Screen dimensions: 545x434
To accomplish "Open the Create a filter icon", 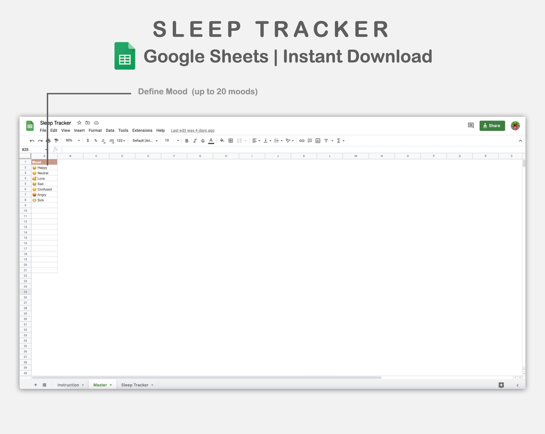I will pos(326,141).
